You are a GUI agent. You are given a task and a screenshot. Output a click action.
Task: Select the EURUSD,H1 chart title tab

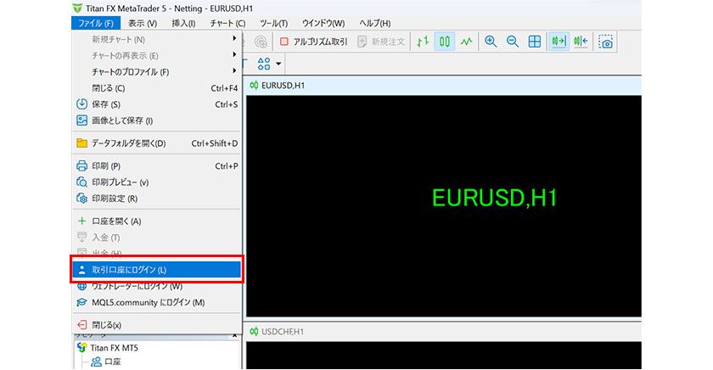coord(283,86)
